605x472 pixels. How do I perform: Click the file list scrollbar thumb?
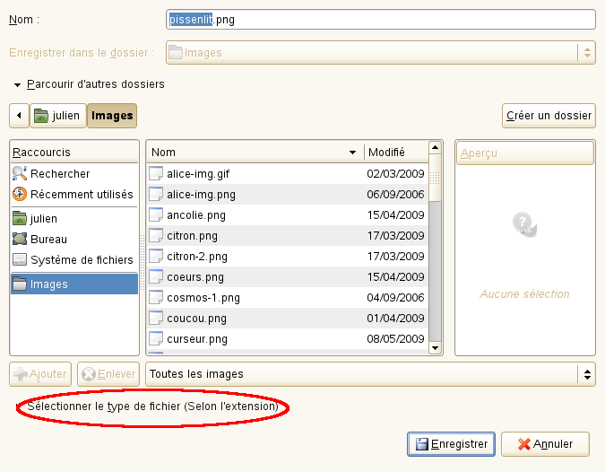click(435, 178)
